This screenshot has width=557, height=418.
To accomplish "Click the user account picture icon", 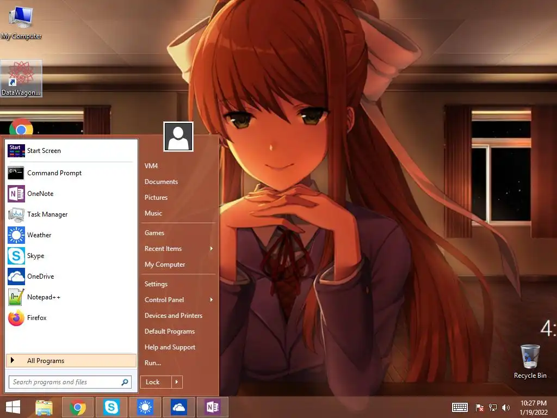I will 178,137.
